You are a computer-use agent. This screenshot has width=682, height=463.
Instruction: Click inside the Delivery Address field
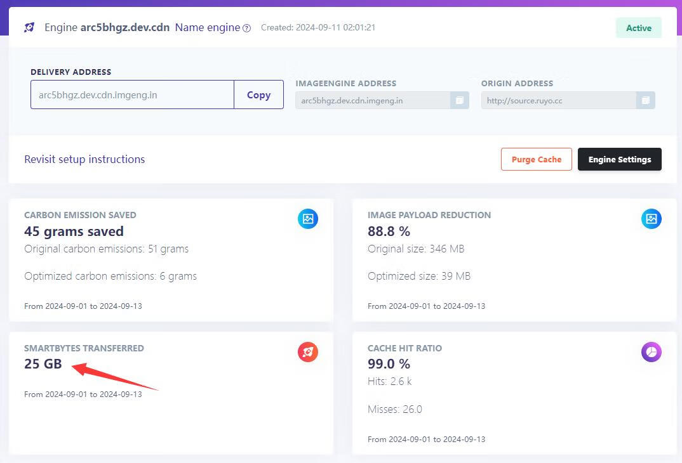tap(132, 95)
